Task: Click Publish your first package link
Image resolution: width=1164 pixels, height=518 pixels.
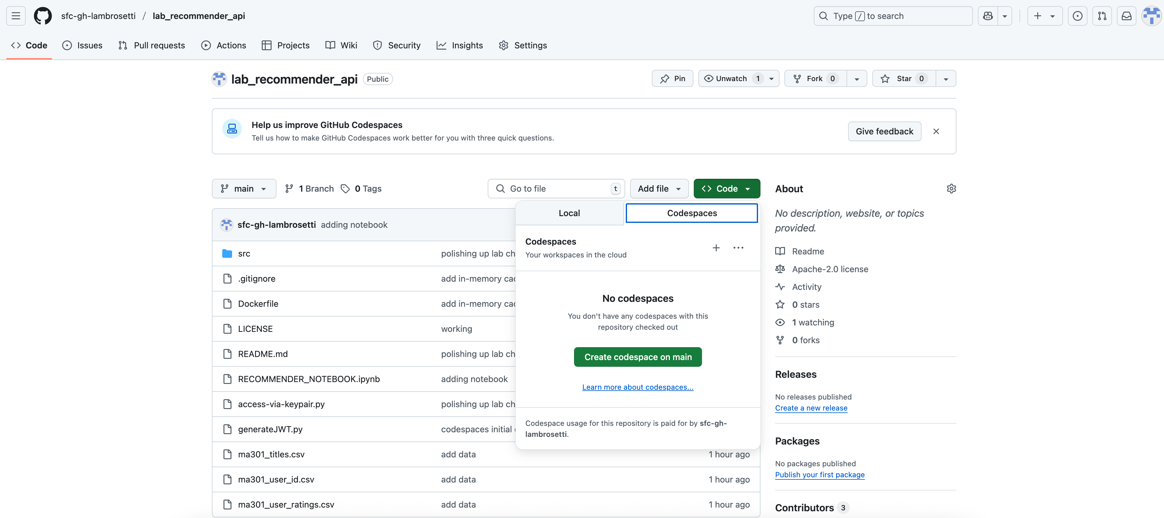Action: (820, 475)
